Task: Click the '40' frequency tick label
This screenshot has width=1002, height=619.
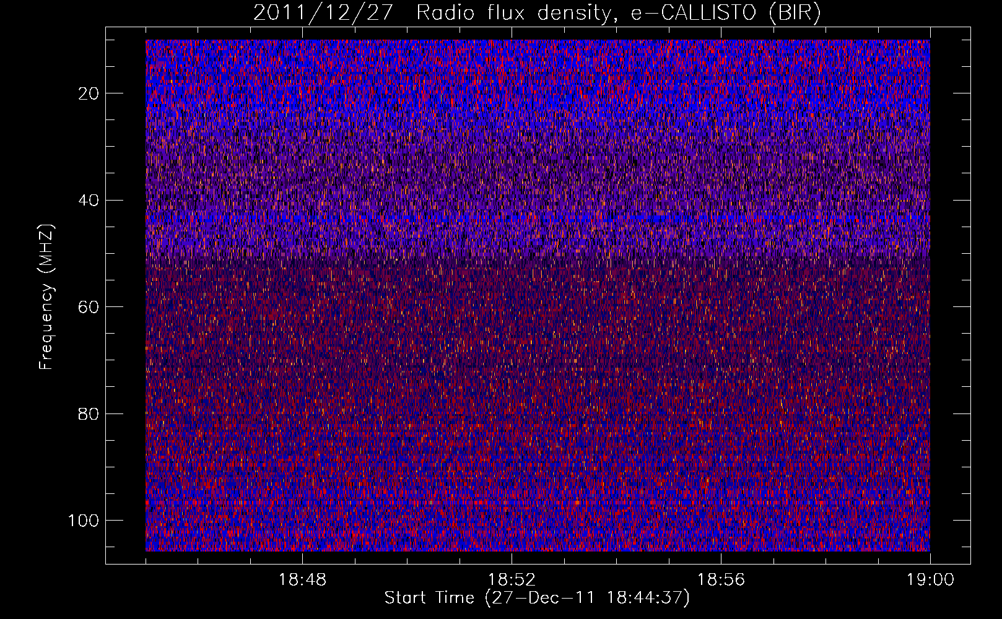Action: point(89,201)
